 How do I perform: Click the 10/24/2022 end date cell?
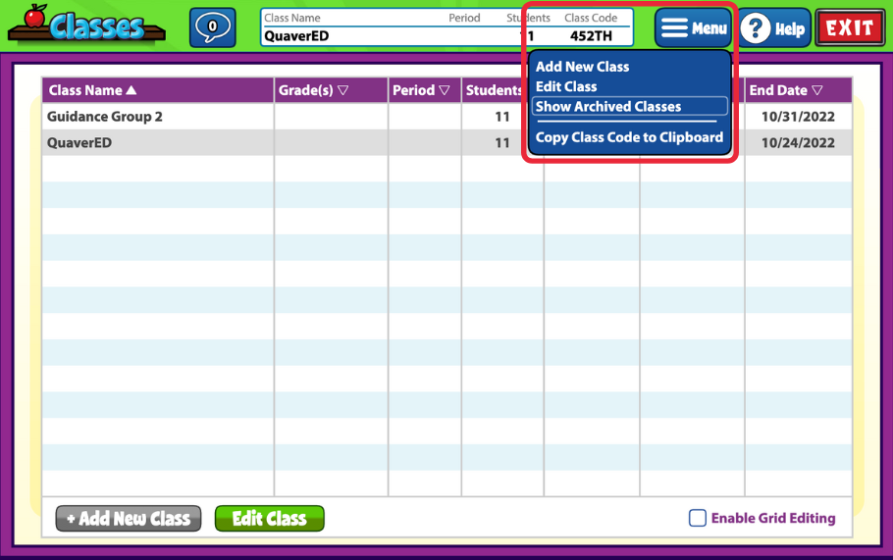pos(798,143)
